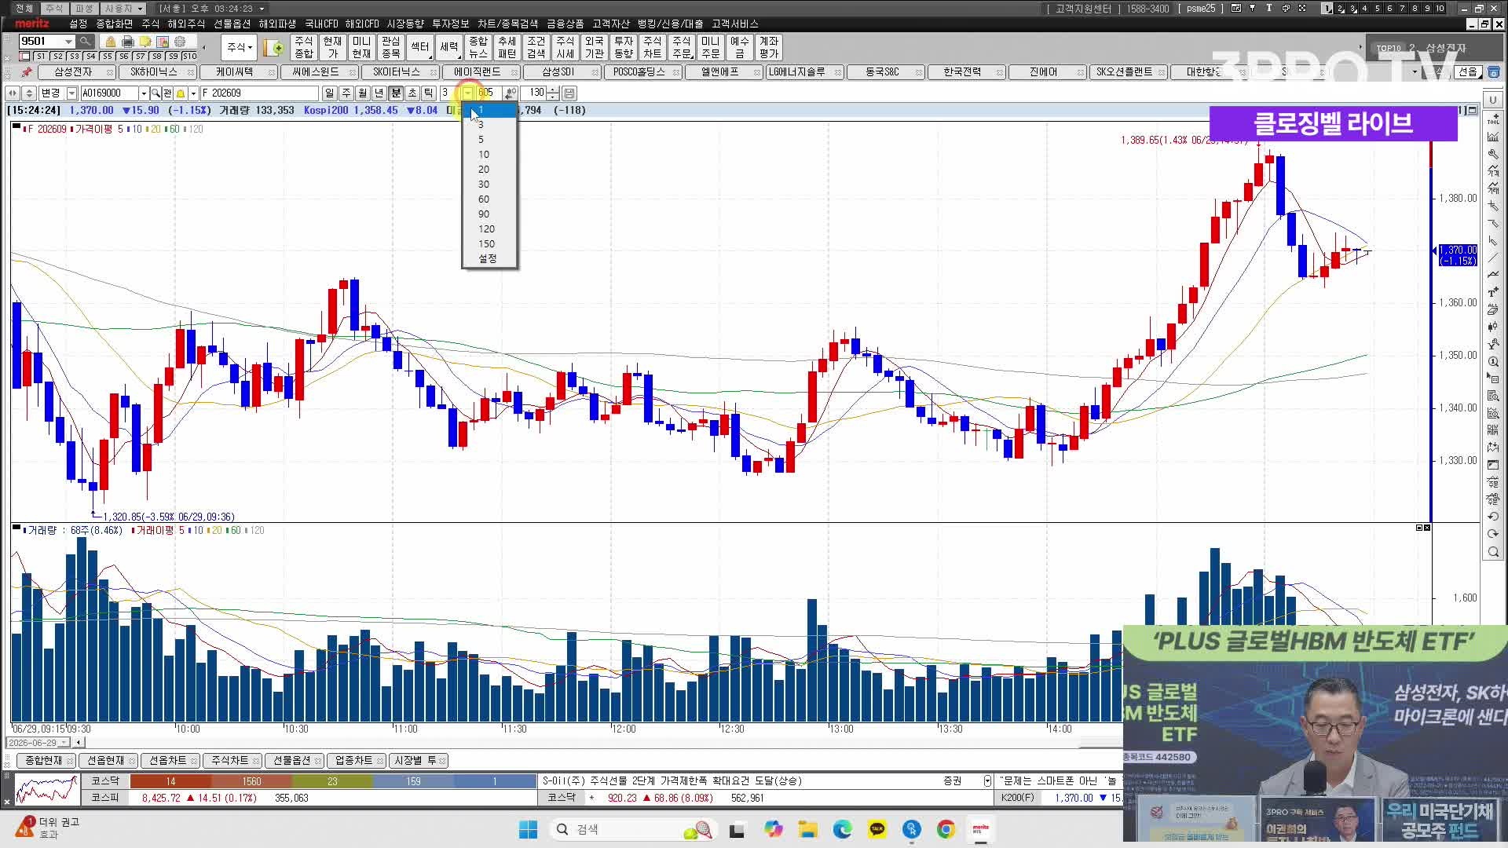Toggle the 초 (second) chart period button

(412, 93)
